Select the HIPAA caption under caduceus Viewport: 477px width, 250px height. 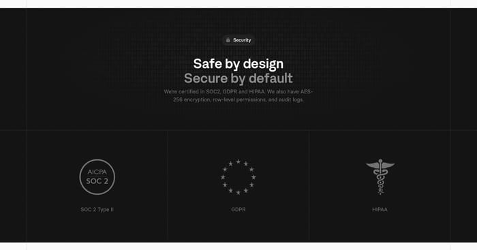(x=380, y=209)
